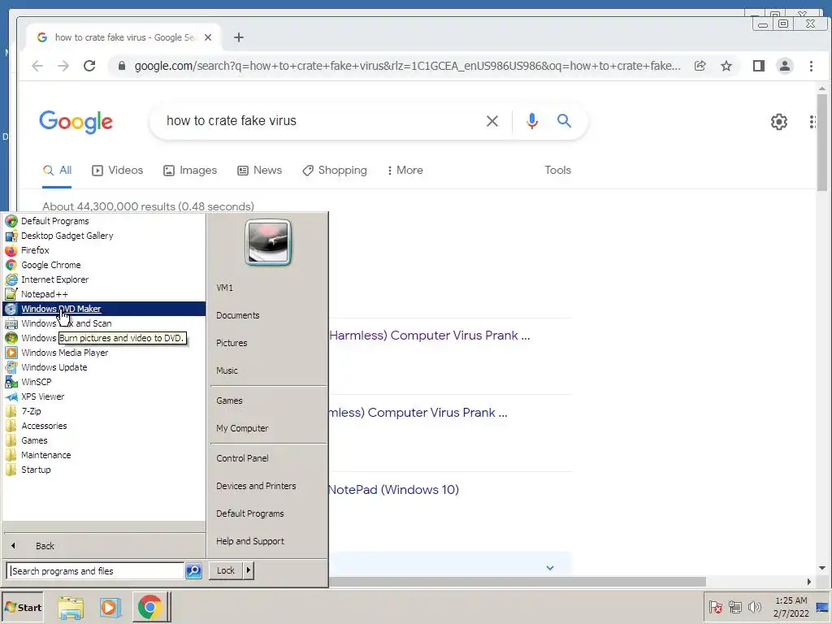Open a new Chrome tab
Image resolution: width=832 pixels, height=624 pixels.
(x=239, y=37)
